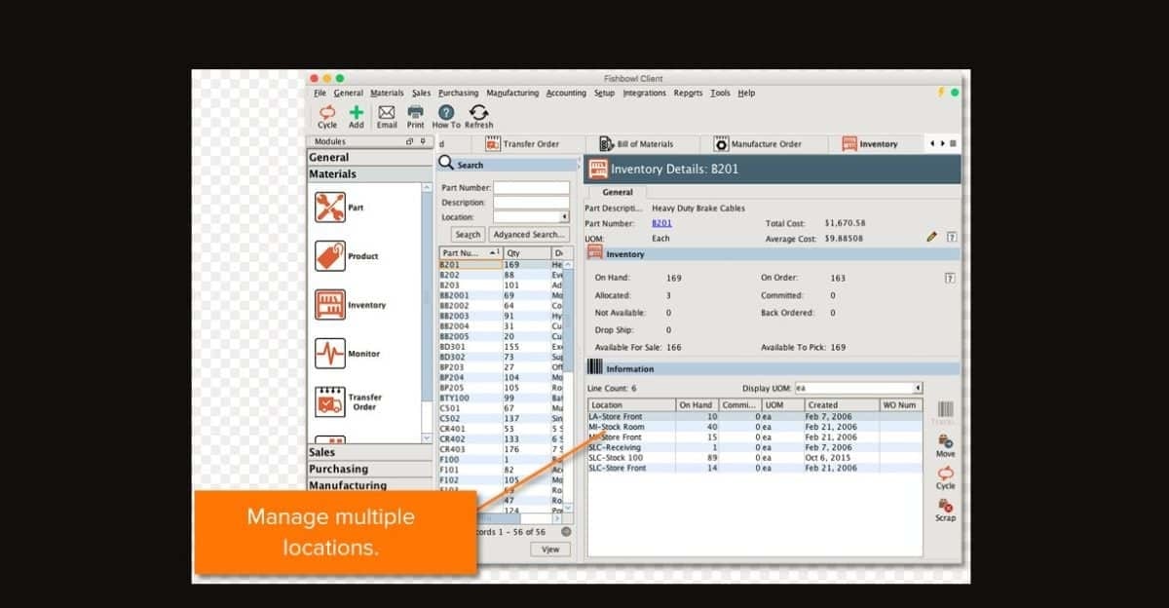Open the Purchasing menu
This screenshot has width=1169, height=608.
click(x=458, y=93)
